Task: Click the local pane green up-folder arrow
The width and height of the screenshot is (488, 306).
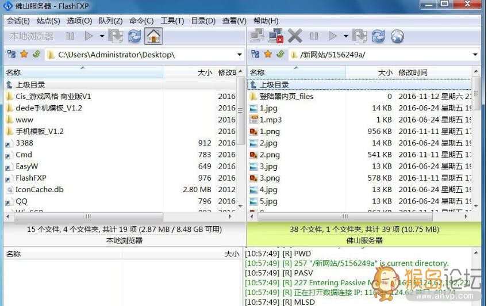Action: (x=37, y=54)
